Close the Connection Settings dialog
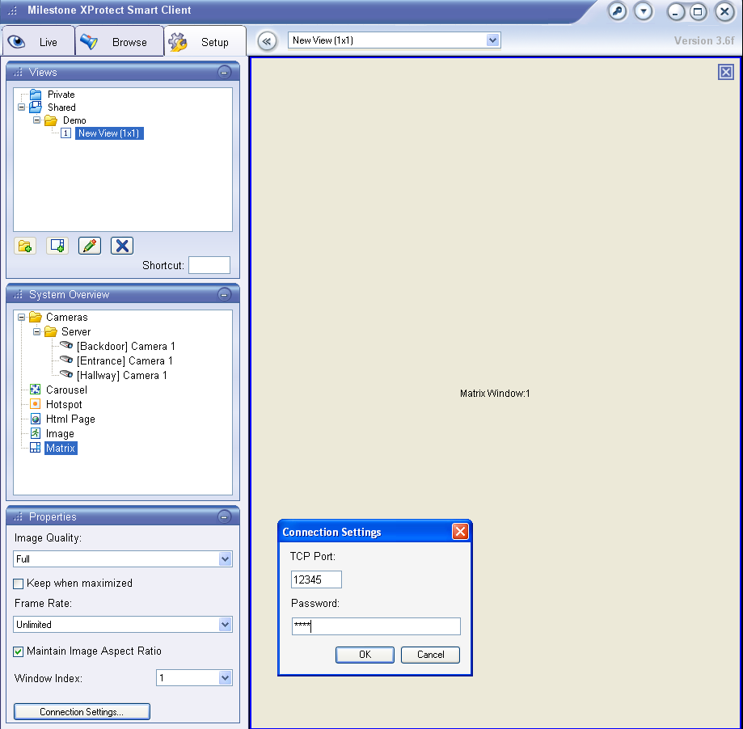Viewport: 743px width, 729px height. 460,532
